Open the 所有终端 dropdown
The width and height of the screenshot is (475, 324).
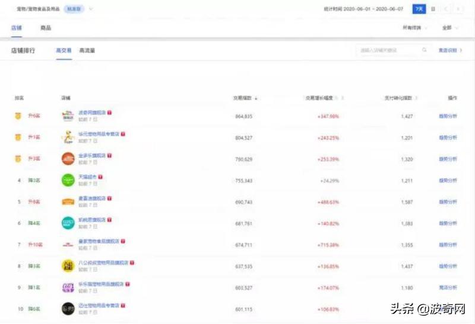414,28
